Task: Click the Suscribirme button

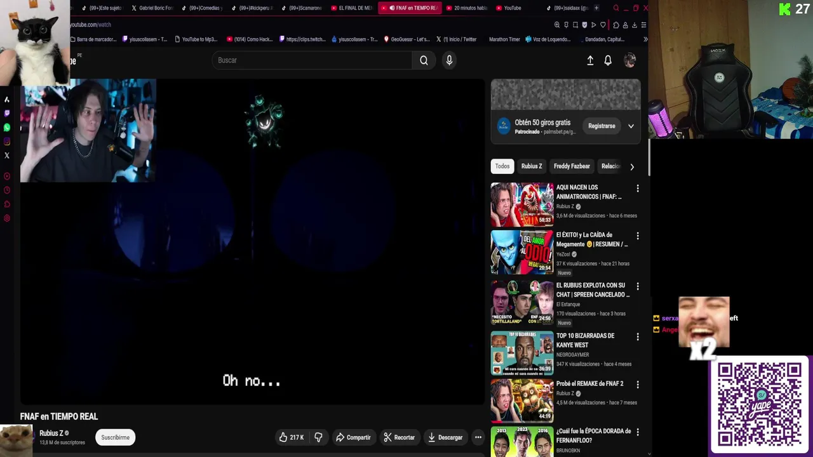Action: (x=115, y=437)
